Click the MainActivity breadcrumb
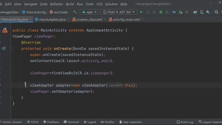The height and width of the screenshot is (125, 222). 34,12
